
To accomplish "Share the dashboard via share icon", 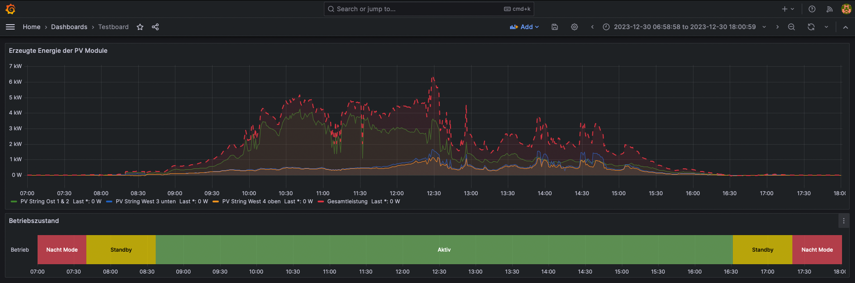I will (155, 27).
